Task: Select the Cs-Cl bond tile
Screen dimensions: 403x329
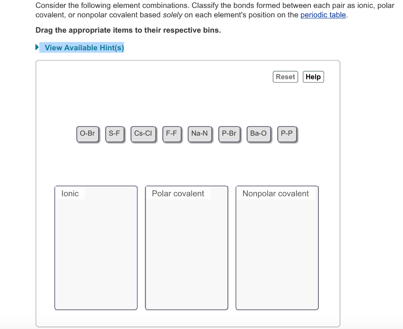Action: tap(143, 133)
